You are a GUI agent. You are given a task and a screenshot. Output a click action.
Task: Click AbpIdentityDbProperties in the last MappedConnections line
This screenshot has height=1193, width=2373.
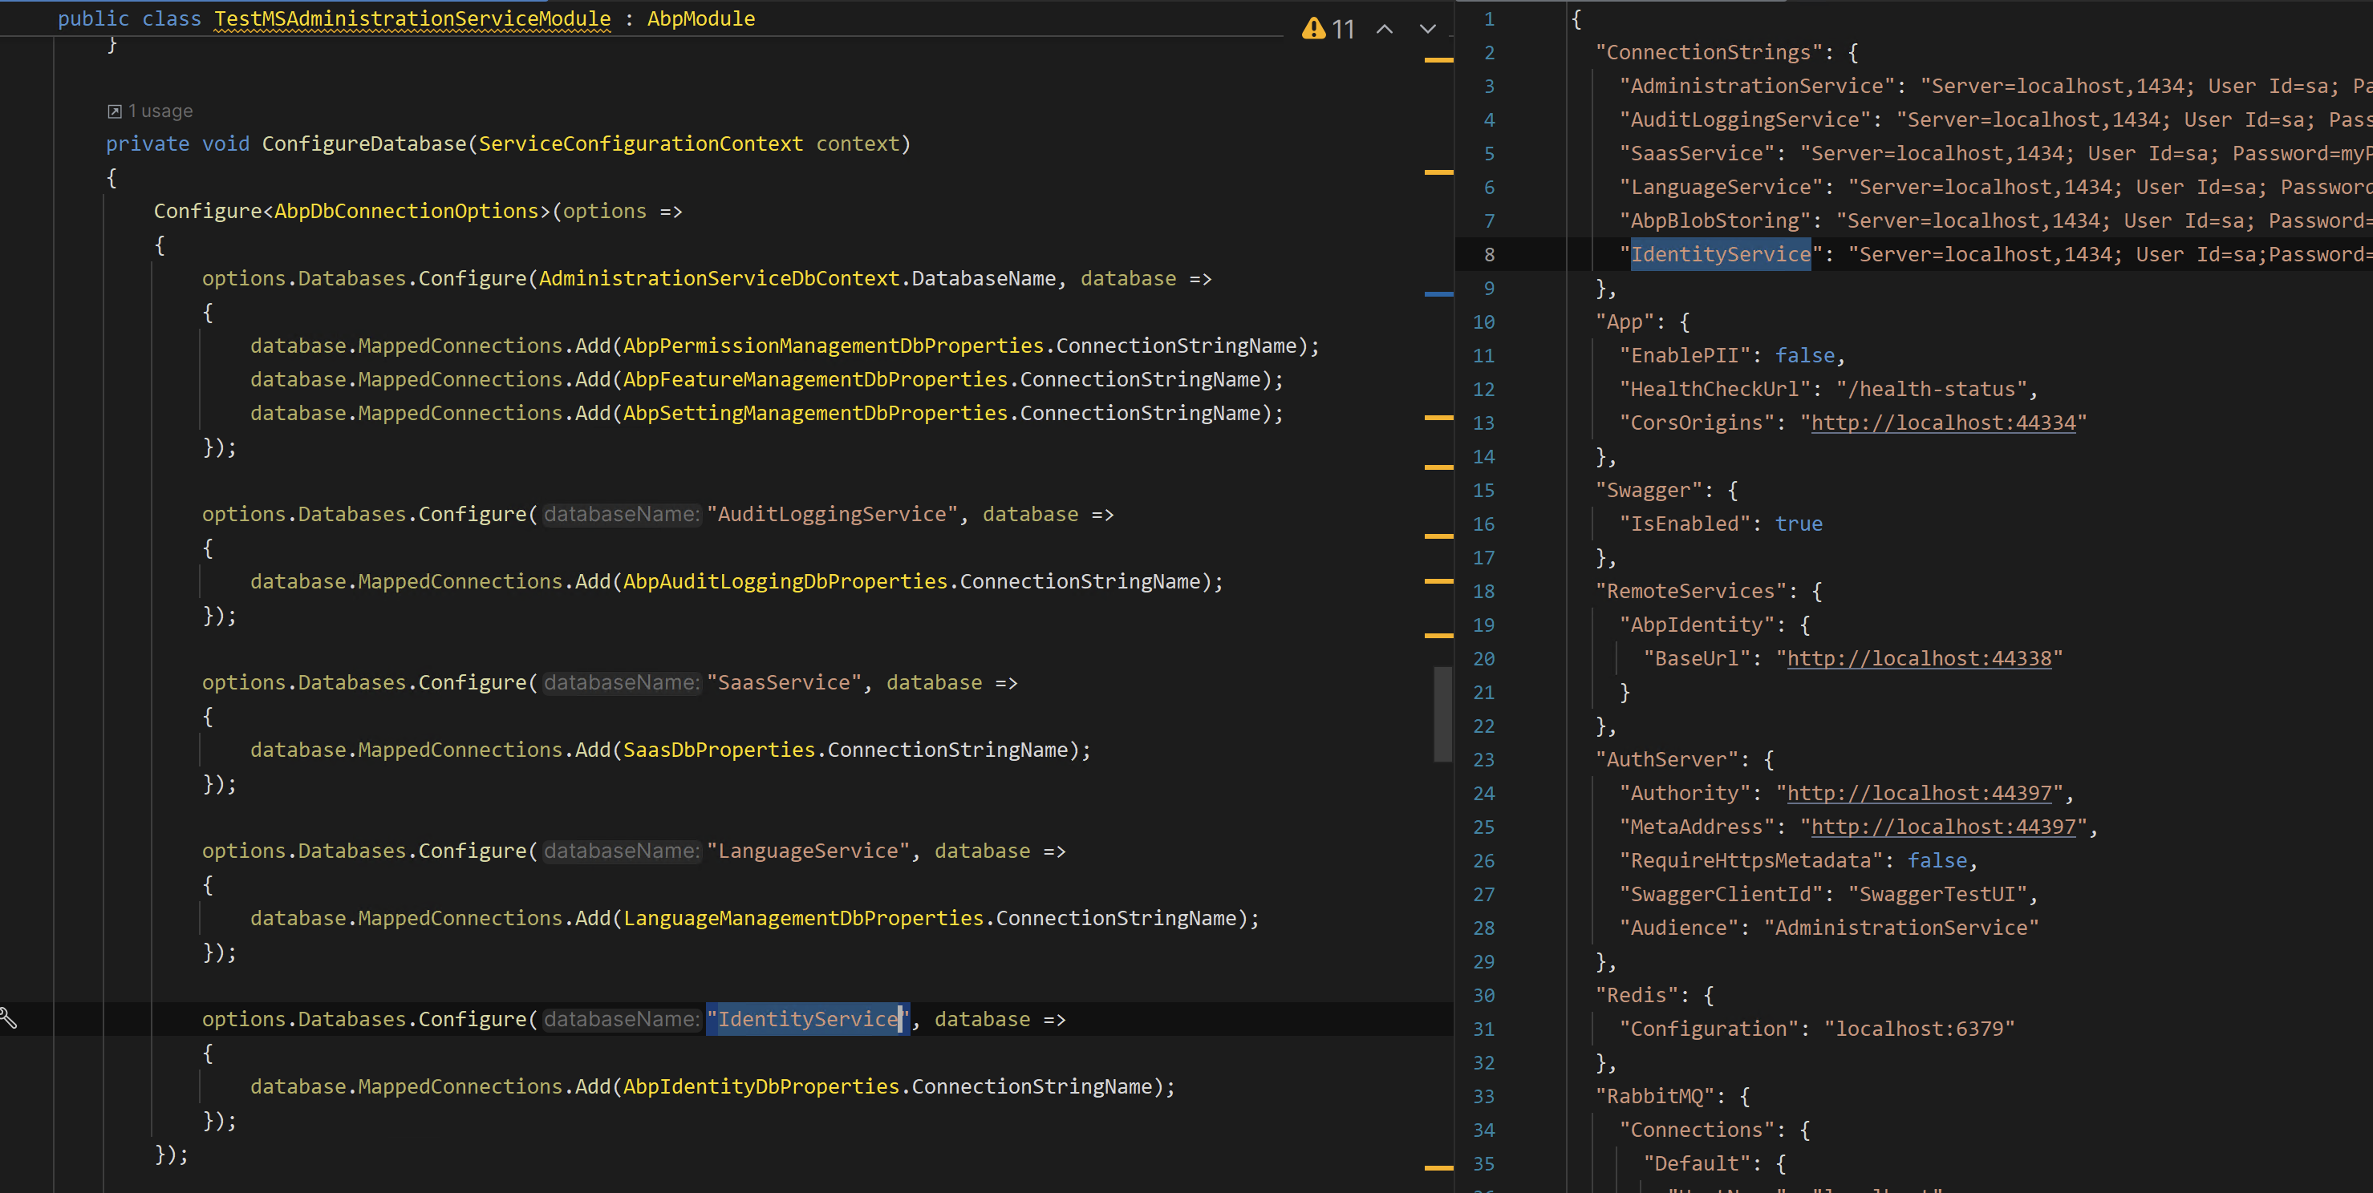click(761, 1086)
